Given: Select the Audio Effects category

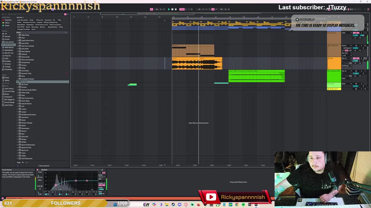Looking at the screenshot, I should pyautogui.click(x=9, y=45).
